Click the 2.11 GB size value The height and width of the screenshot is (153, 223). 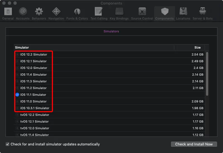[x=198, y=88]
